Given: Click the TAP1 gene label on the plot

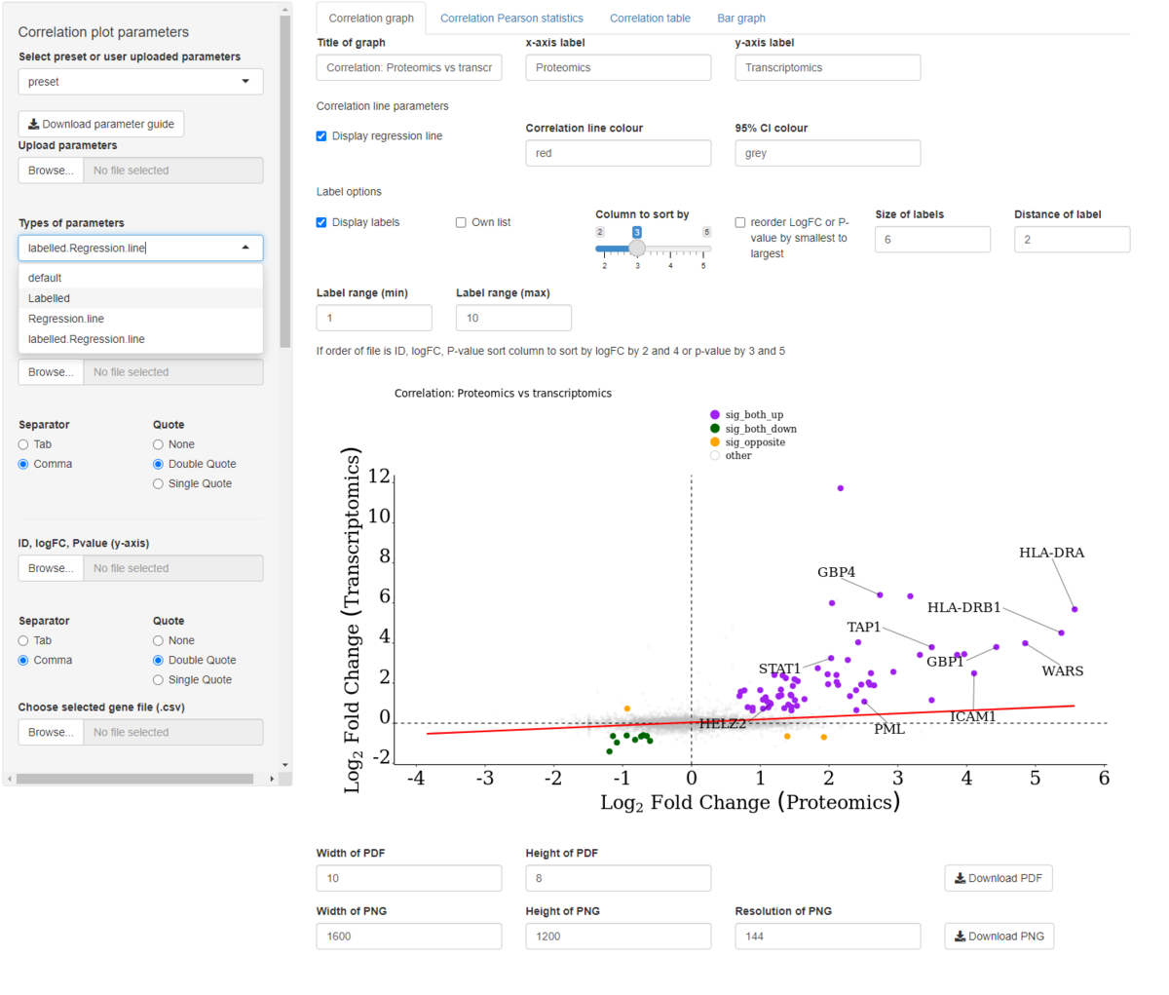Looking at the screenshot, I should pos(863,627).
